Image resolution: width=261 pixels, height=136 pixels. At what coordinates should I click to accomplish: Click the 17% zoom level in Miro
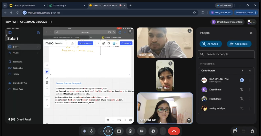point(119,120)
